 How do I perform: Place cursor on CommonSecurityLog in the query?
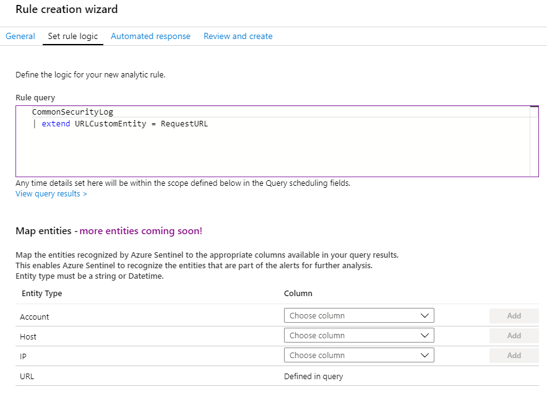72,112
